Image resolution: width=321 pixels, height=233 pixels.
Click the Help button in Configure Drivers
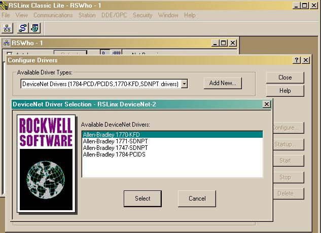(285, 91)
